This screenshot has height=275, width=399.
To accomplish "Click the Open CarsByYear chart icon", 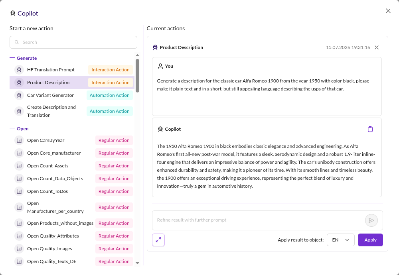I will click(19, 140).
